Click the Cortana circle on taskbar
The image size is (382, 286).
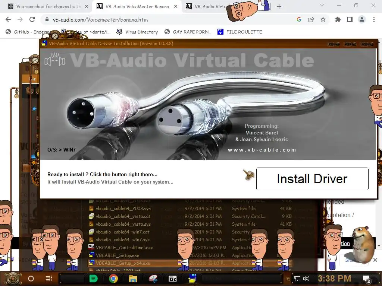[x=31, y=279]
